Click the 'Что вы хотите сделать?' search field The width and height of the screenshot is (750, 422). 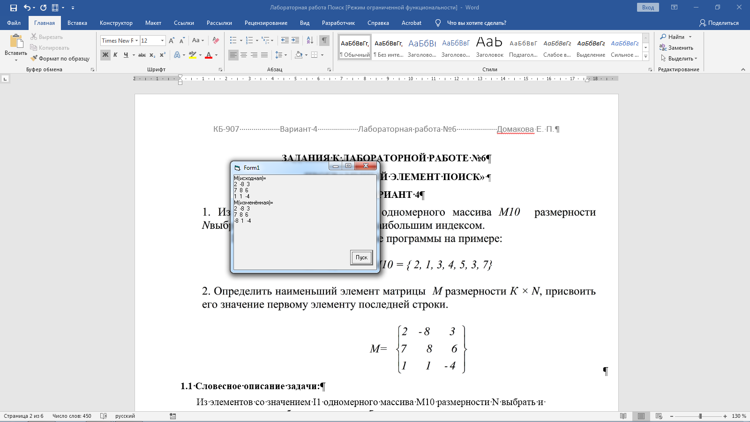[476, 23]
